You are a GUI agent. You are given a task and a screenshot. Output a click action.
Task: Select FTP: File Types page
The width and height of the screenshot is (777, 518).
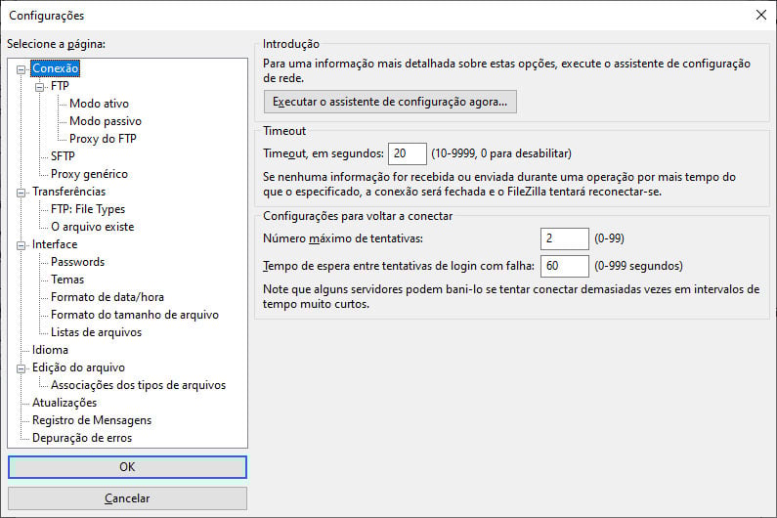pos(88,209)
